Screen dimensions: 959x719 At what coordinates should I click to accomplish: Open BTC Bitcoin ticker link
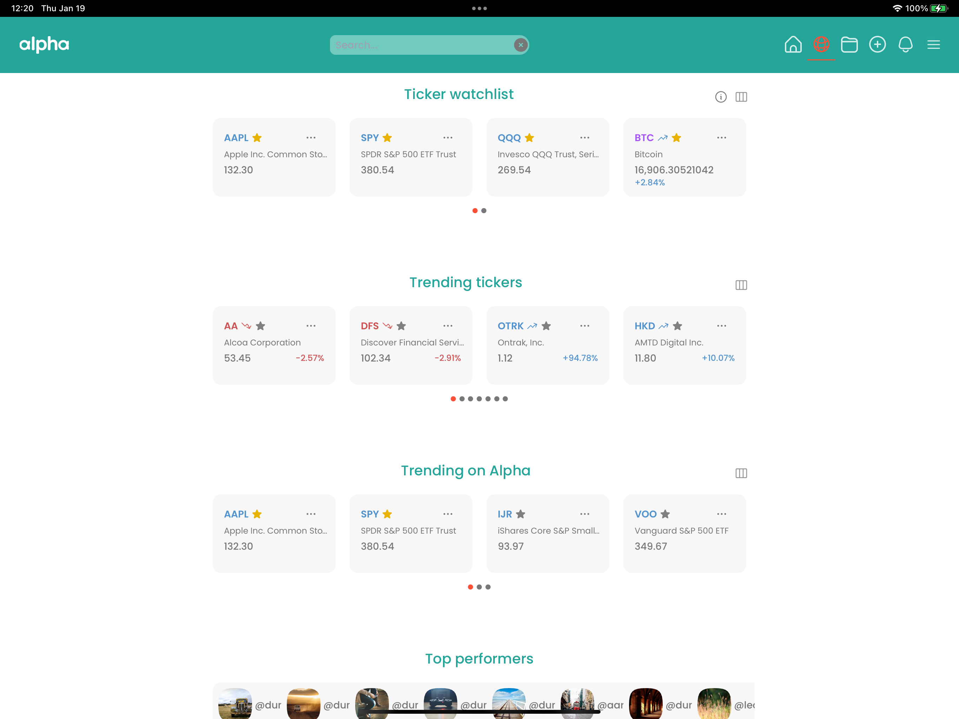tap(644, 138)
